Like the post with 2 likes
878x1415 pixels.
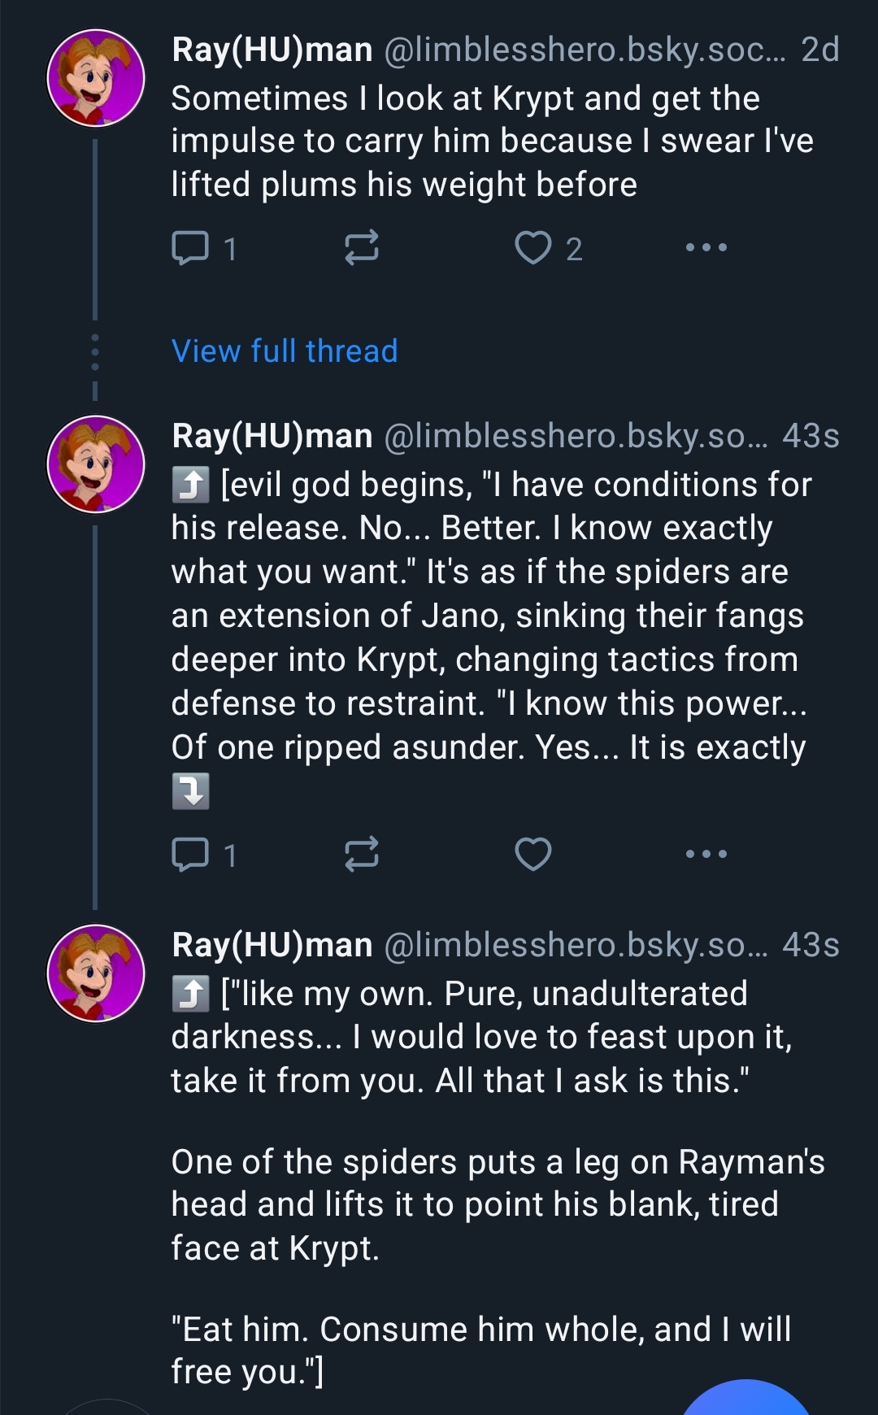(x=533, y=248)
